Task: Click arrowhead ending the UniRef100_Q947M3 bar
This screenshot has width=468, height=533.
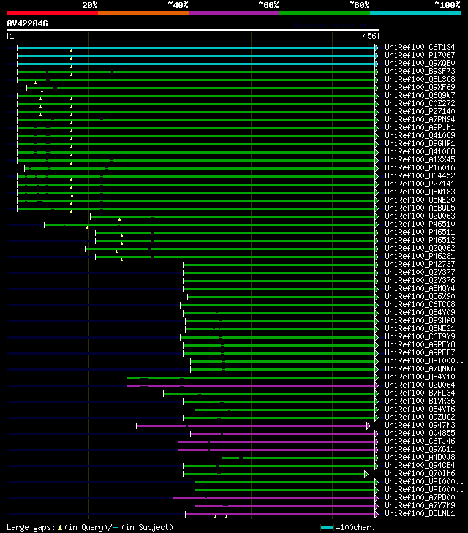Action: coord(369,426)
